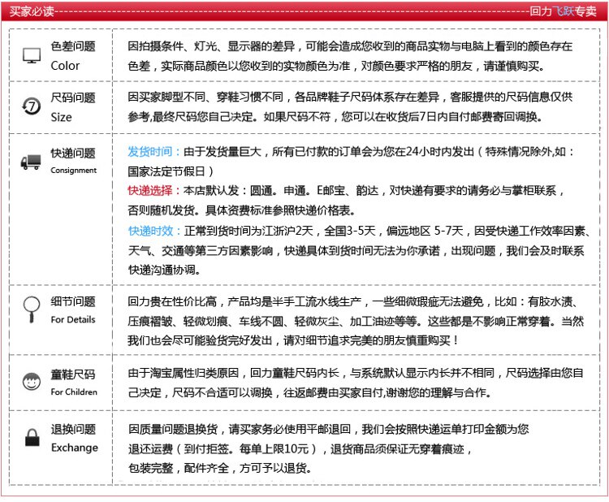The image size is (609, 502).
Task: Click the smiley child face icon
Action: click(32, 381)
